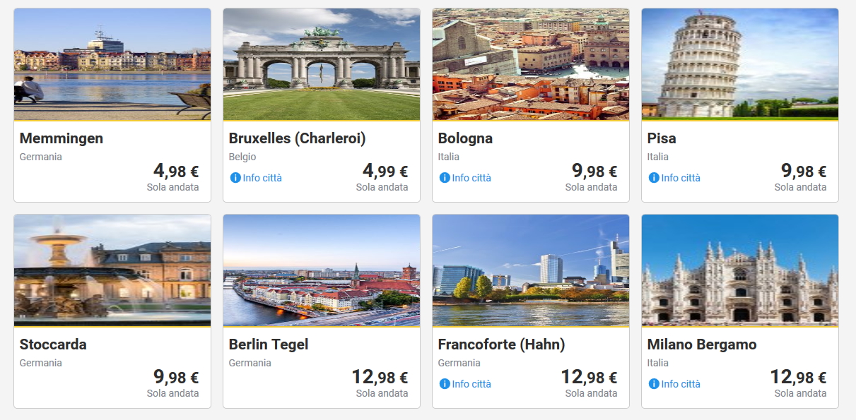Select the Bologna rooftops image
This screenshot has height=420, width=856.
(531, 64)
